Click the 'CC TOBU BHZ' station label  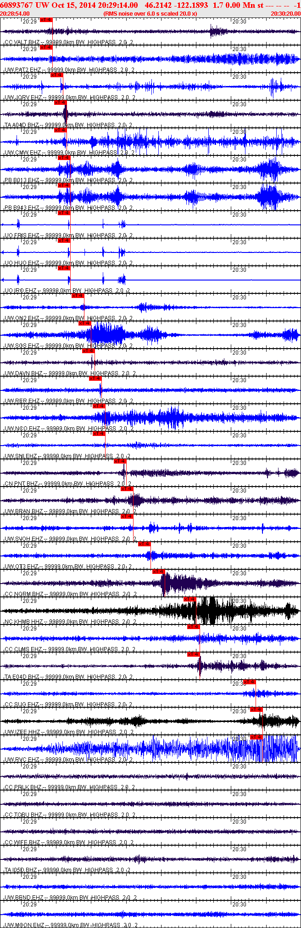[x=23, y=815]
